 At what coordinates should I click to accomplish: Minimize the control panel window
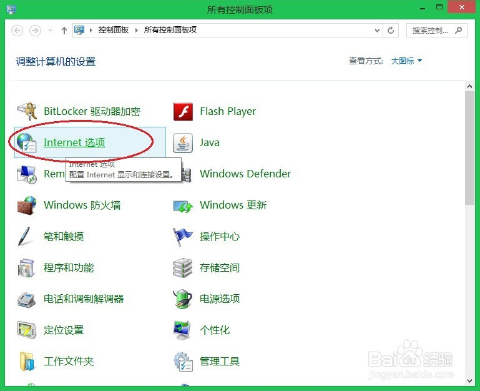coord(423,8)
